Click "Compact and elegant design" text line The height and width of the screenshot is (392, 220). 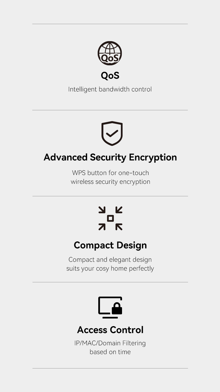coord(110,260)
